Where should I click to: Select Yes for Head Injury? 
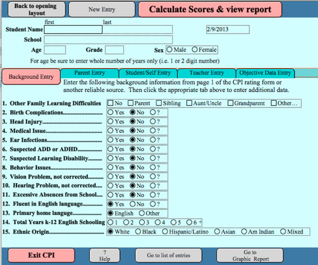[111, 121]
